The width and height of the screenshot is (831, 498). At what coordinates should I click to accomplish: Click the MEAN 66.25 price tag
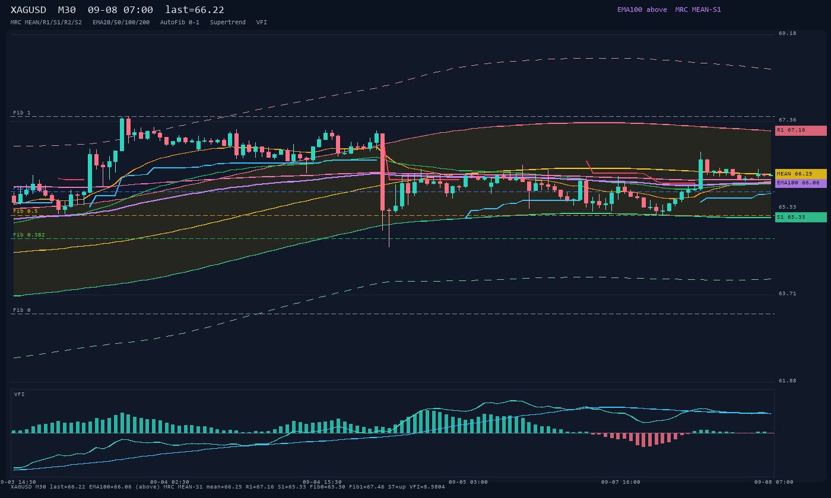click(801, 174)
